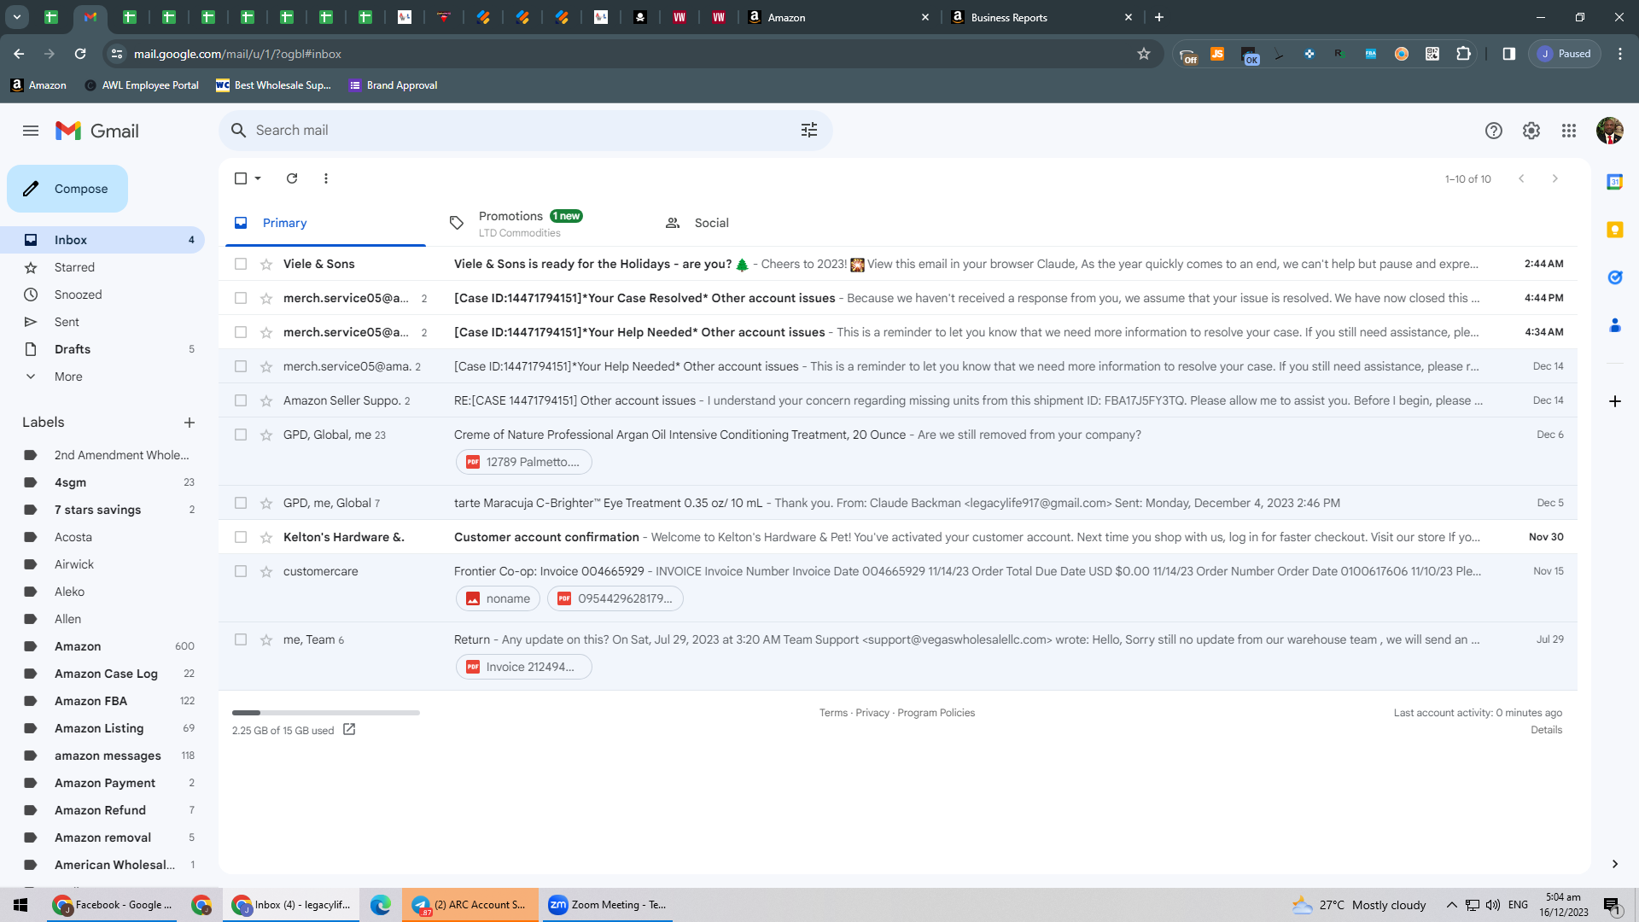Screen dimensions: 1639x922
Task: Open the noname image attachment
Action: (x=498, y=598)
